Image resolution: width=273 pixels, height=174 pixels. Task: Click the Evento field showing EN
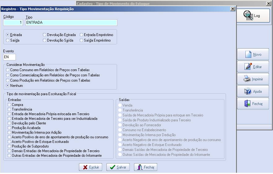coord(9,57)
